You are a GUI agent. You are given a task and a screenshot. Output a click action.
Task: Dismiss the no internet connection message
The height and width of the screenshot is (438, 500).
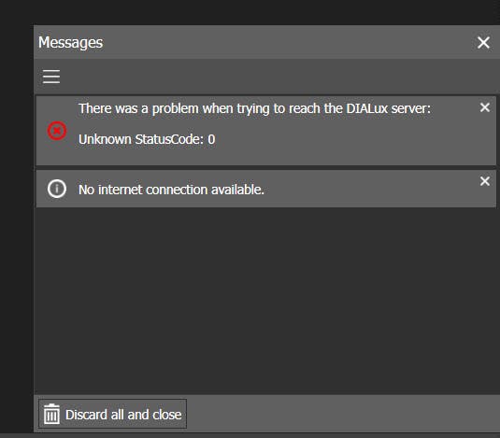(485, 181)
